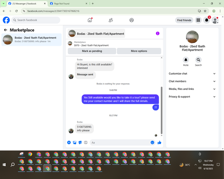Reload the page in Chrome

pos(17,11)
